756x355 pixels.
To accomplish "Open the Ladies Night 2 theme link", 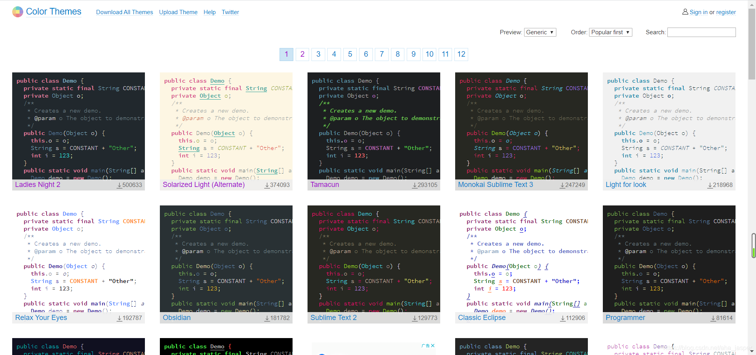I will [x=38, y=185].
